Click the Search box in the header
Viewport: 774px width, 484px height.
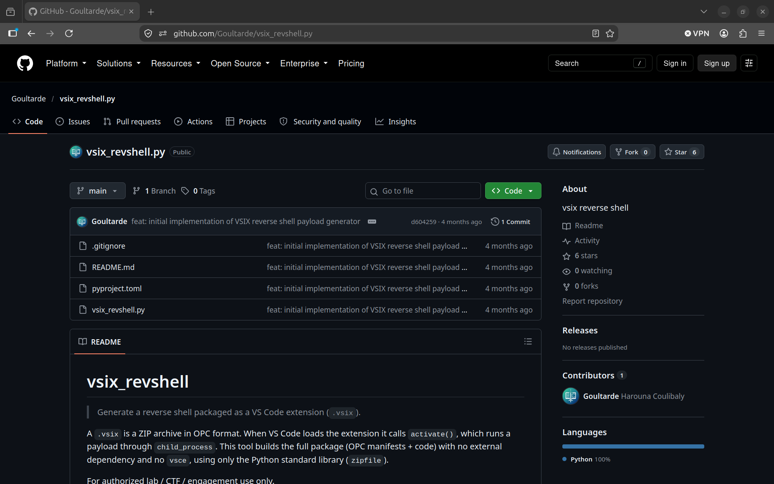click(600, 63)
